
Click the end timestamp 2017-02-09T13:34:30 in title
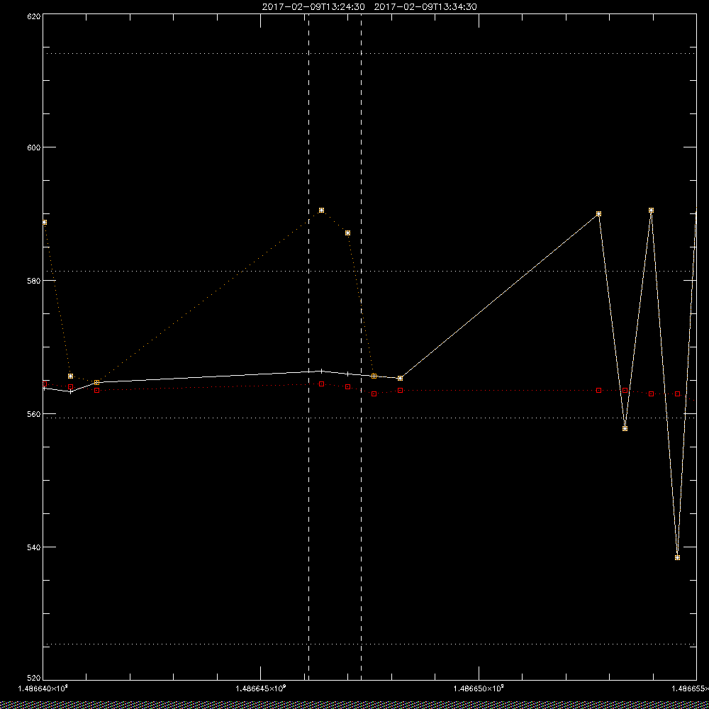coord(425,7)
